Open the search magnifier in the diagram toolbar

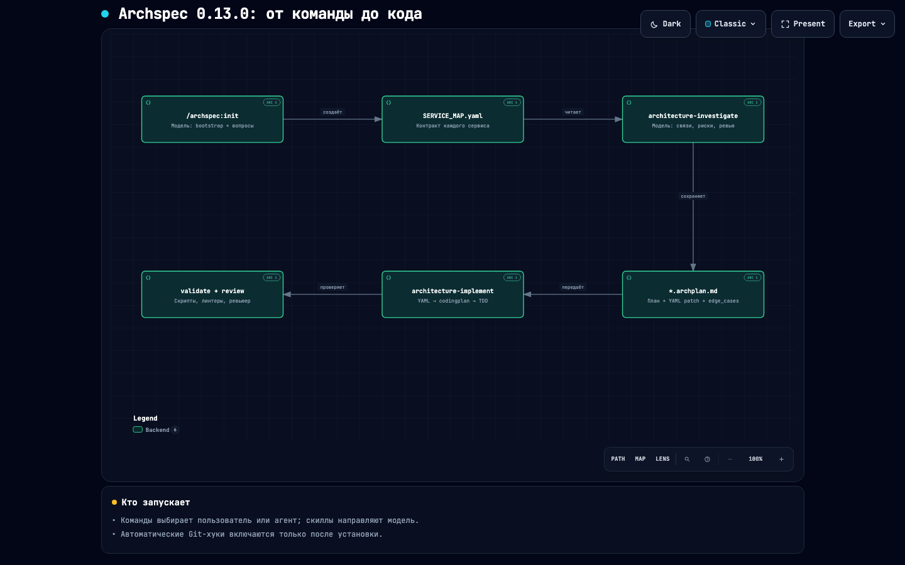(x=687, y=459)
